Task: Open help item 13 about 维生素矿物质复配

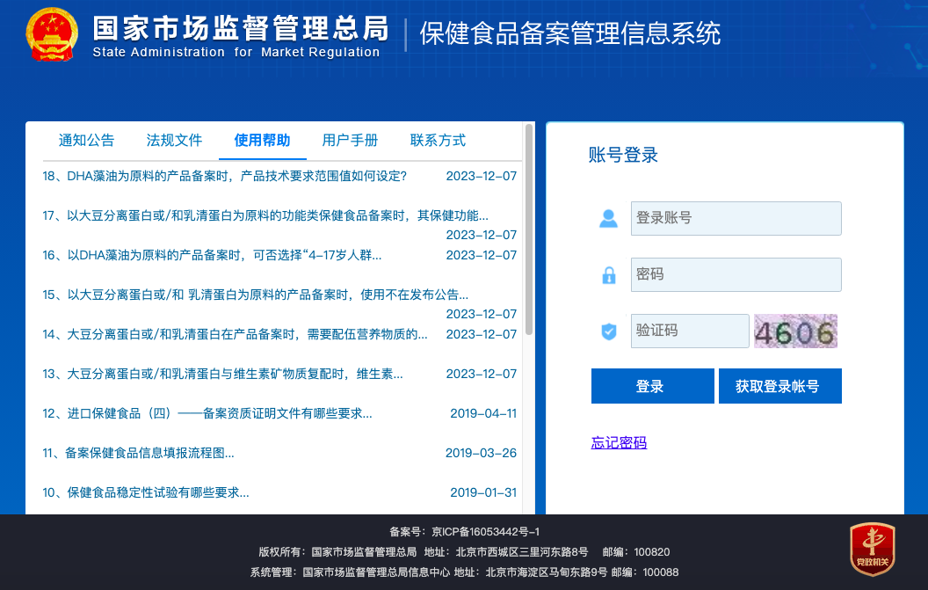Action: coord(222,375)
